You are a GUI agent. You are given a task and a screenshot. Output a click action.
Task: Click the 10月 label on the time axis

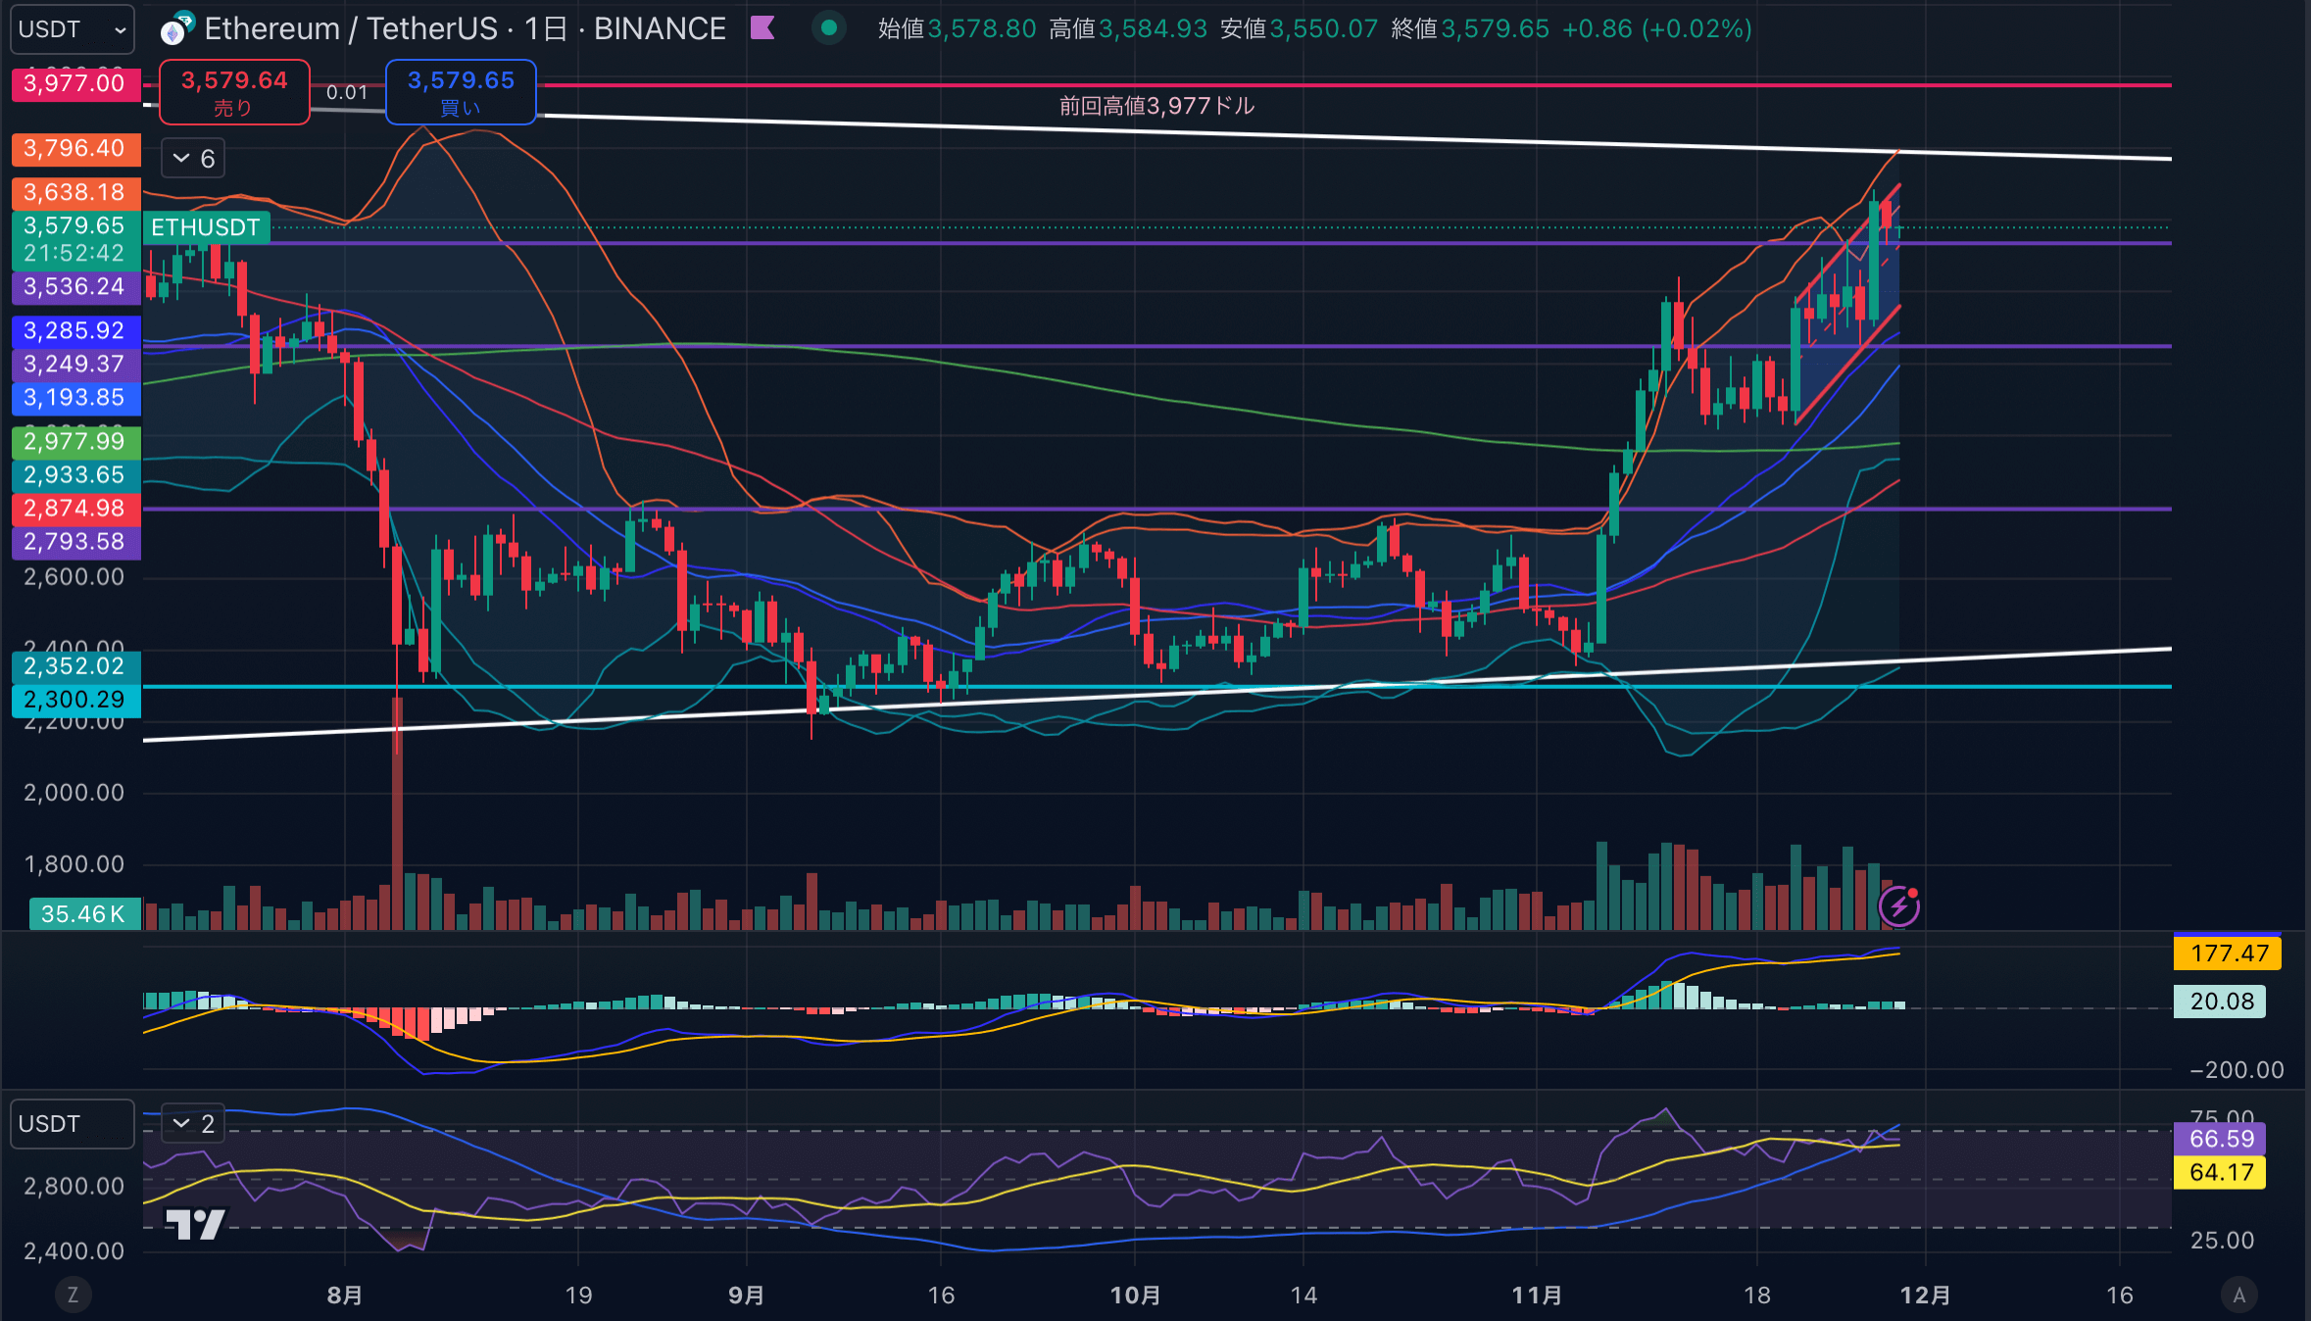(1135, 1296)
